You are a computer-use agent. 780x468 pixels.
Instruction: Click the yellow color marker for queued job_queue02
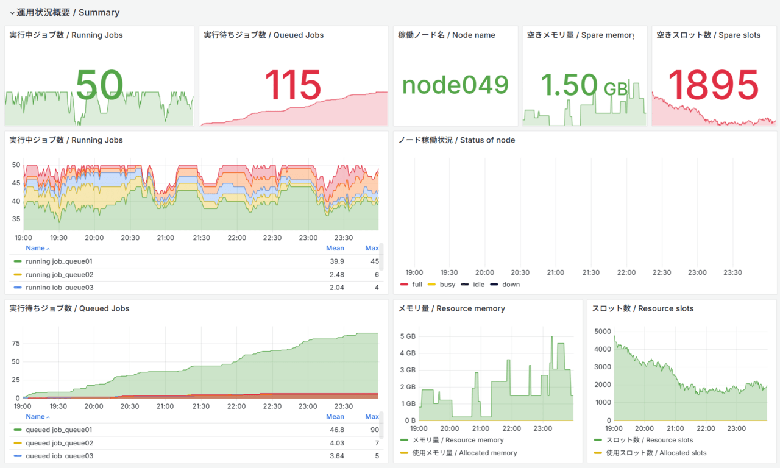click(18, 443)
